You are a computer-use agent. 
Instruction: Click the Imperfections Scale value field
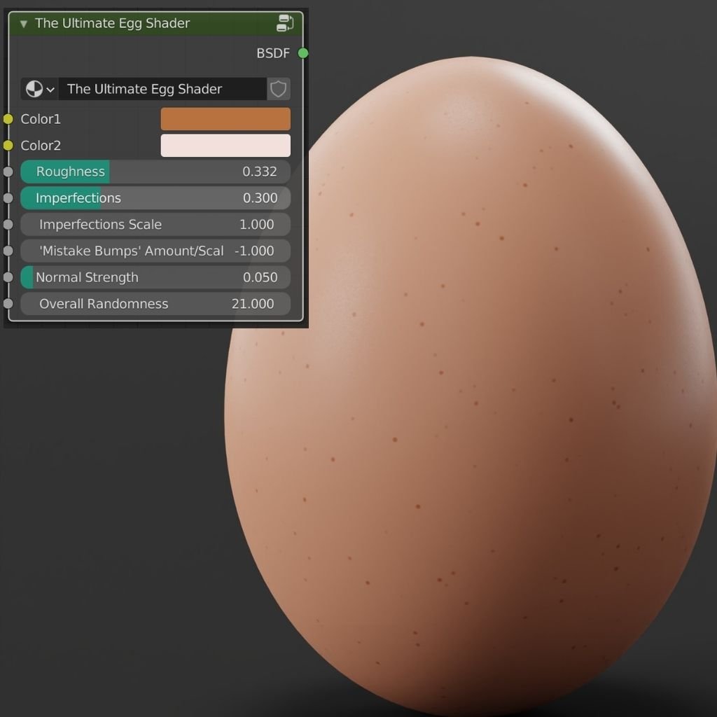[x=154, y=224]
